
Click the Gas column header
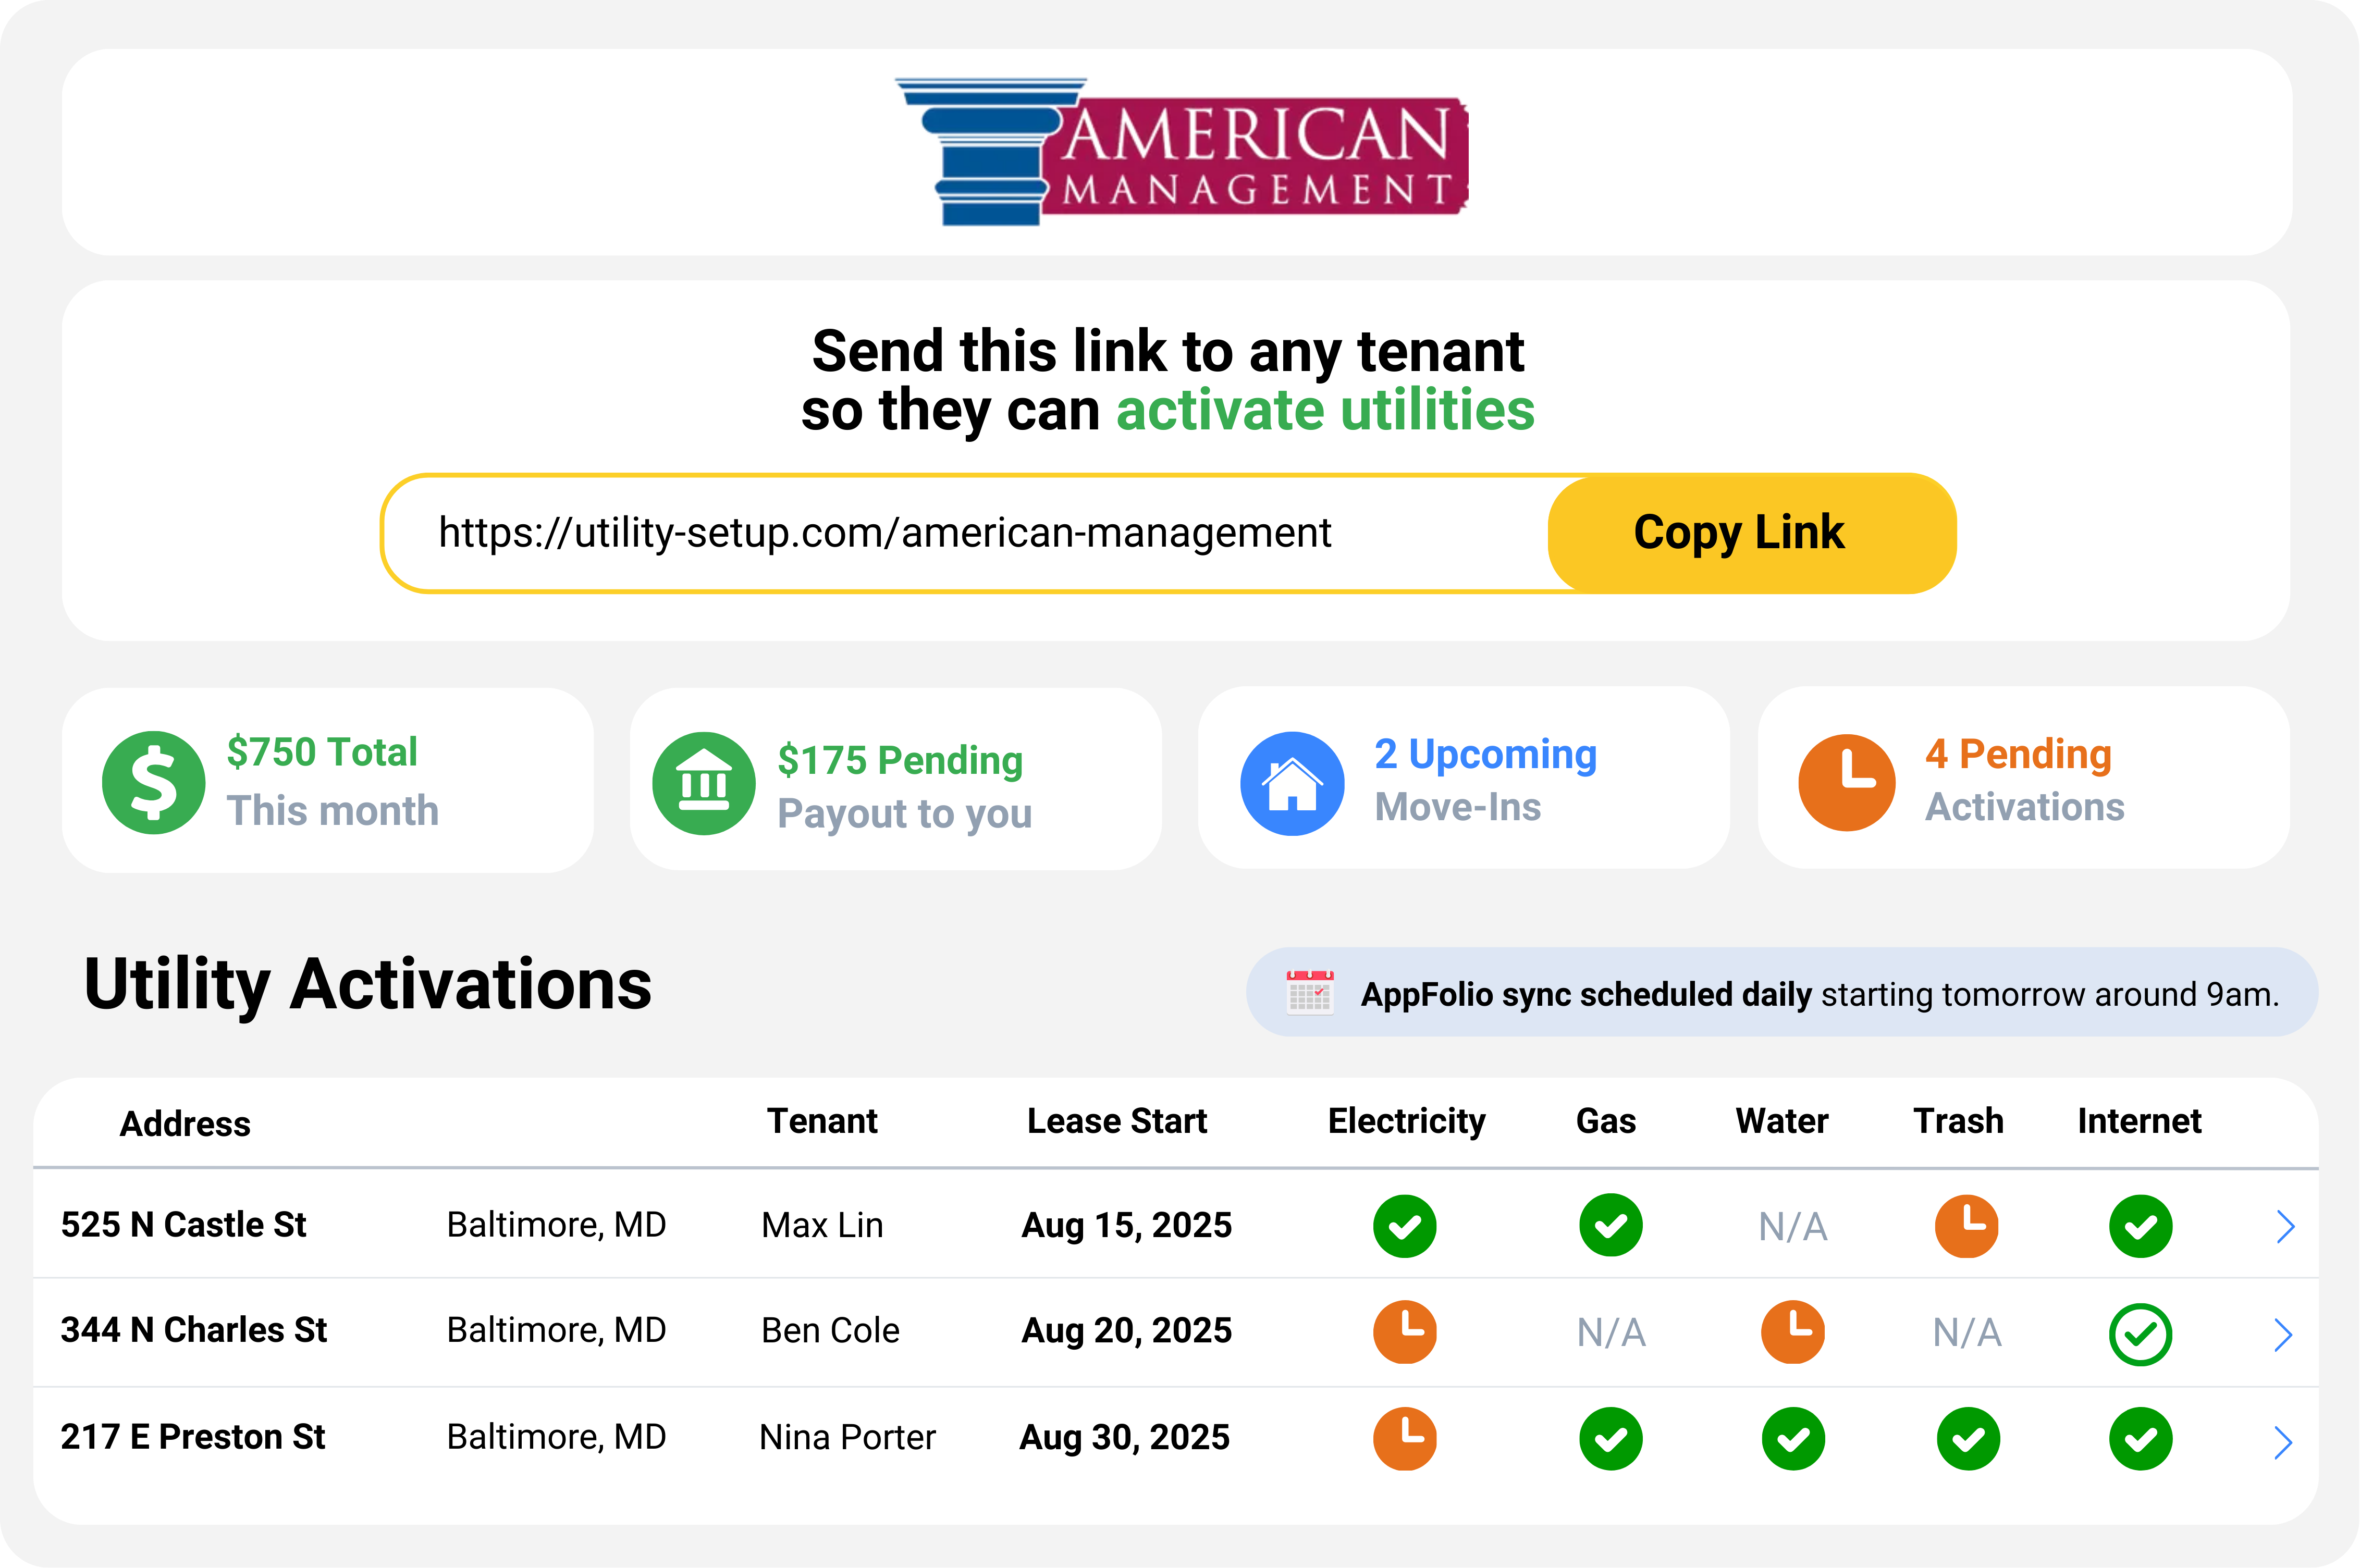1606,1121
